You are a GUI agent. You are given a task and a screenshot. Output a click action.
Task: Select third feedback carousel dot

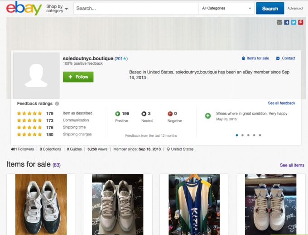[x=248, y=135]
